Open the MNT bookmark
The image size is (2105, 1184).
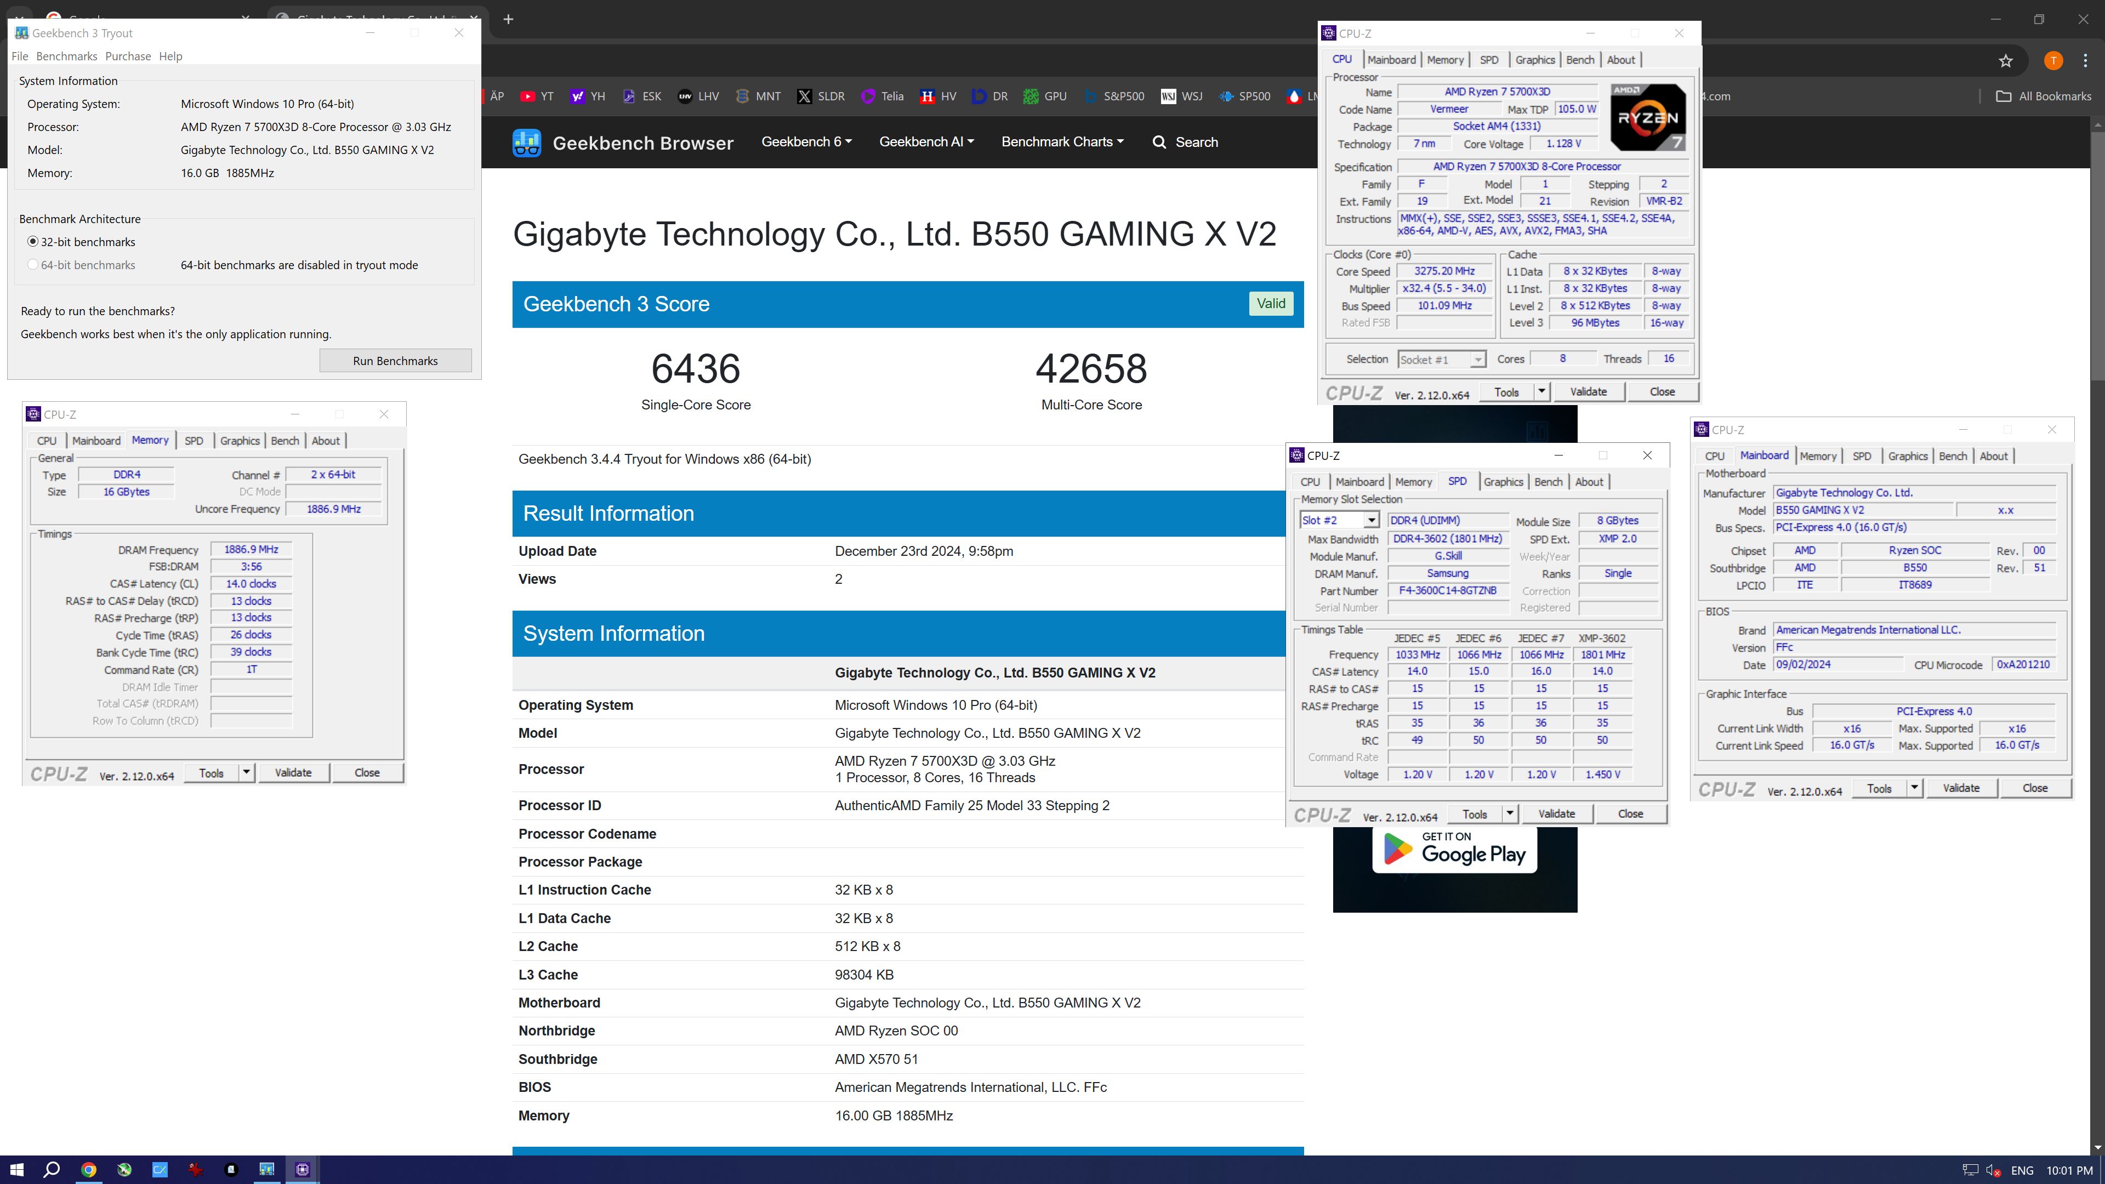pos(758,96)
